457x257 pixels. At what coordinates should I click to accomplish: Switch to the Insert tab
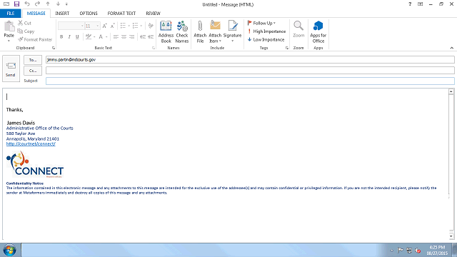(62, 14)
